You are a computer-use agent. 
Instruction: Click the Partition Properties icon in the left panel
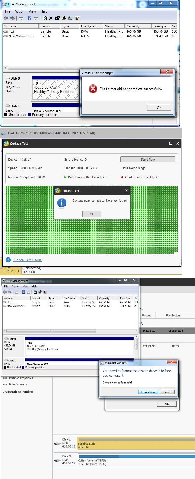tap(5, 378)
